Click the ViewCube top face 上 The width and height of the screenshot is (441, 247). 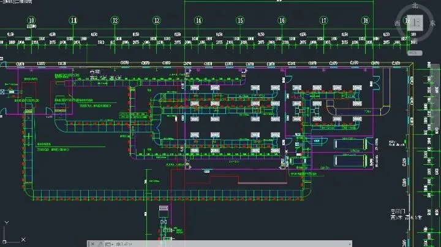415,23
